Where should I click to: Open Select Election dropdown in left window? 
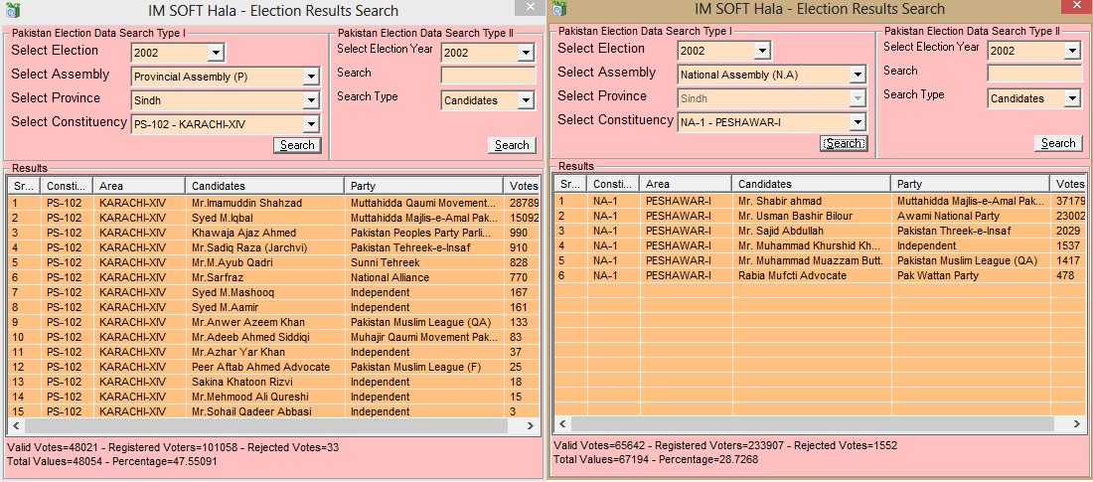216,53
